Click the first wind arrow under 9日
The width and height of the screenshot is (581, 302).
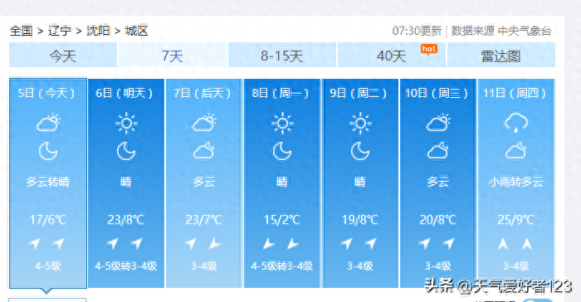click(x=347, y=243)
